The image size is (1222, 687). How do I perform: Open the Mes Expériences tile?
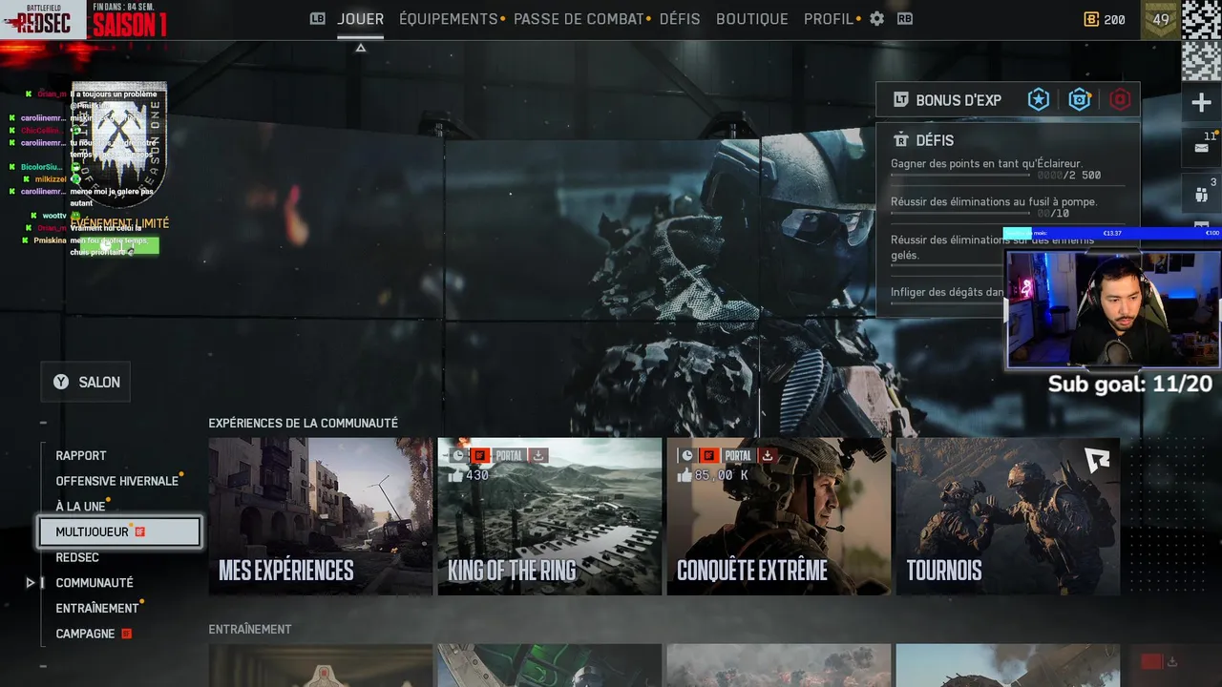(321, 516)
